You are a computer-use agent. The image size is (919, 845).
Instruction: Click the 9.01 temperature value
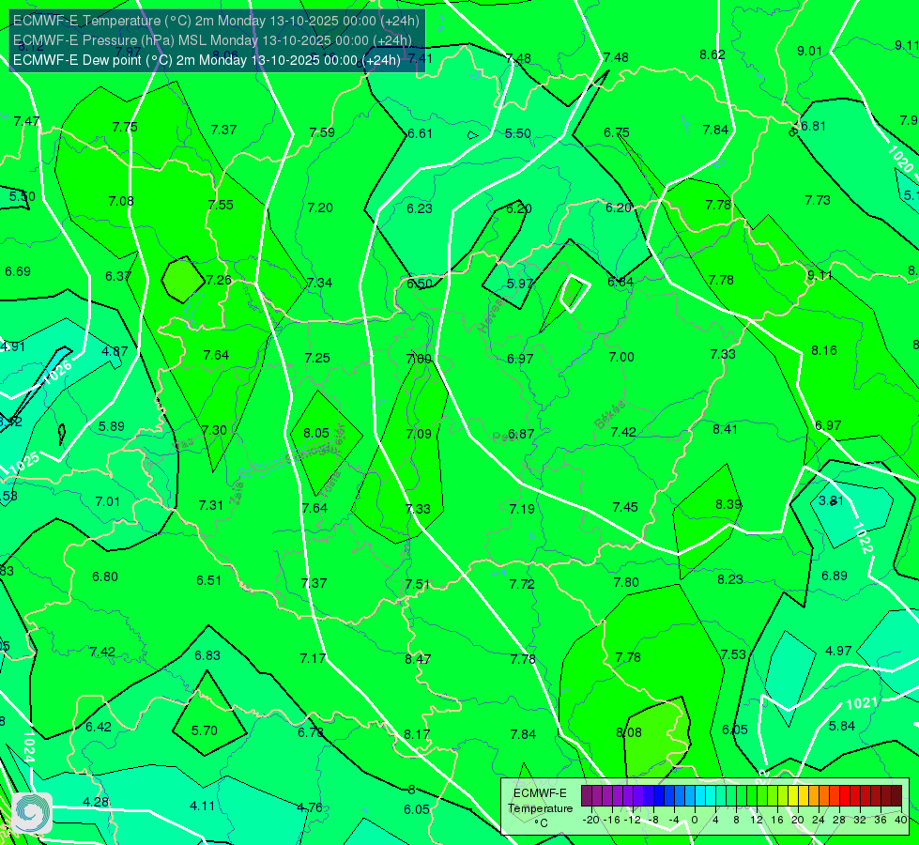coord(809,51)
